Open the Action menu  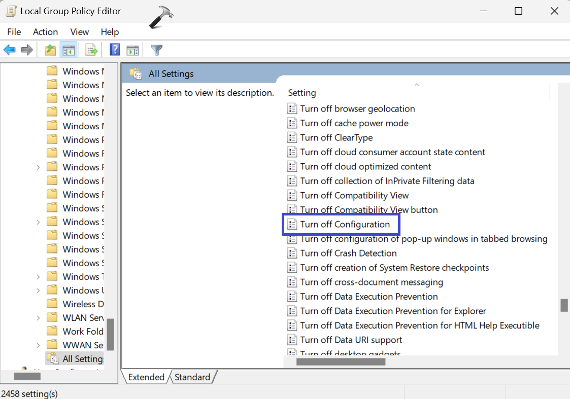pyautogui.click(x=45, y=32)
